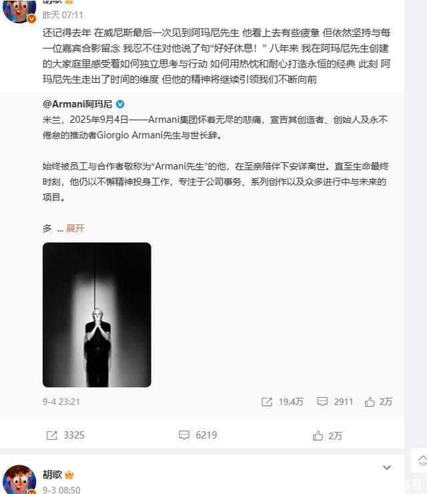Open comments via the 6219 comment icon

coord(184,435)
